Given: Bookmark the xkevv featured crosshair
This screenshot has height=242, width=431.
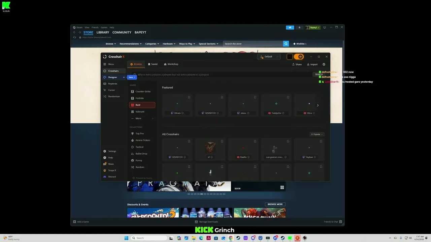Looking at the screenshot, I should (255, 97).
